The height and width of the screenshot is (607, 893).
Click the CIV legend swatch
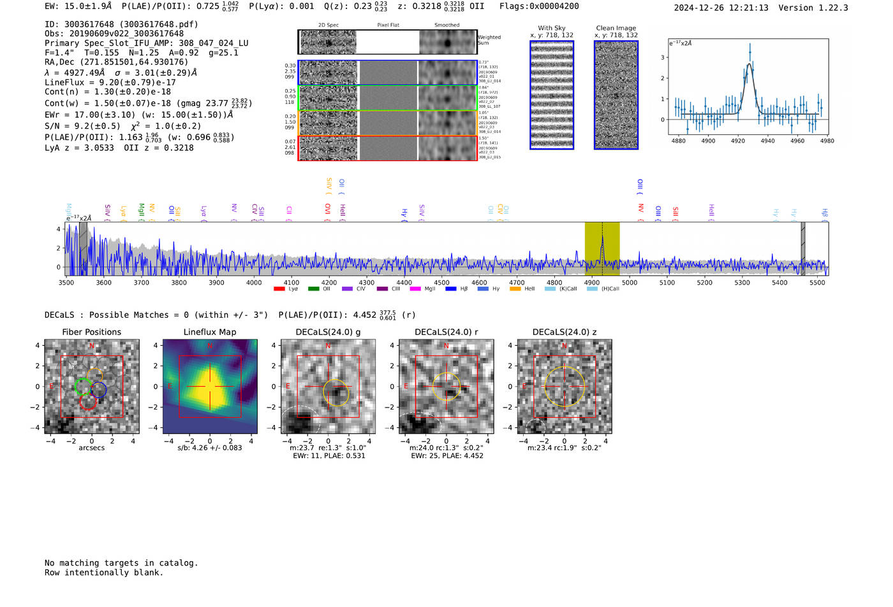(x=347, y=289)
